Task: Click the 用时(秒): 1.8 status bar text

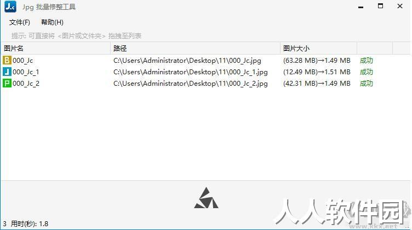Action: pyautogui.click(x=30, y=223)
